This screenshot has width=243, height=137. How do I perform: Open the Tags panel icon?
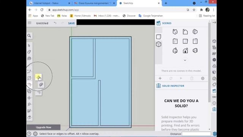pos(214,84)
